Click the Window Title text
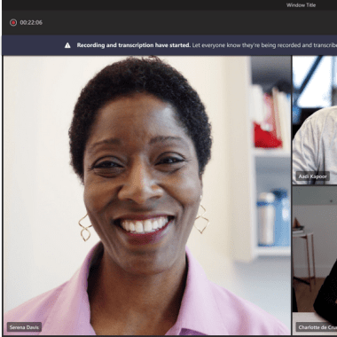The width and height of the screenshot is (337, 337). (x=301, y=5)
